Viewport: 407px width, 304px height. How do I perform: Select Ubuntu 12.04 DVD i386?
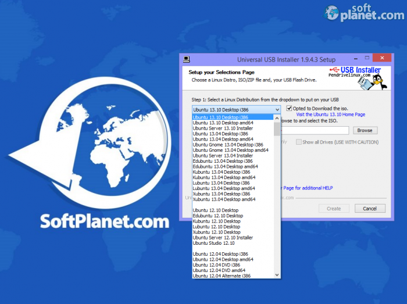(x=233, y=265)
